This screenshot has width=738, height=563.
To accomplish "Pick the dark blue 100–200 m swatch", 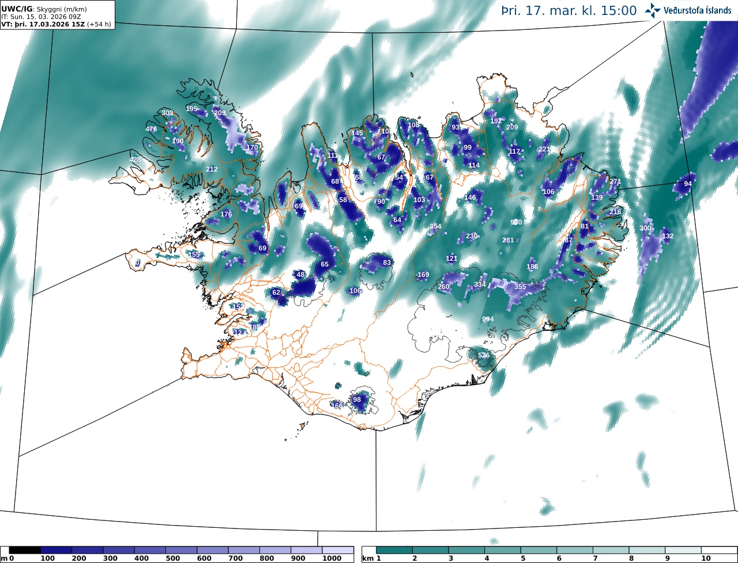I will pyautogui.click(x=56, y=550).
